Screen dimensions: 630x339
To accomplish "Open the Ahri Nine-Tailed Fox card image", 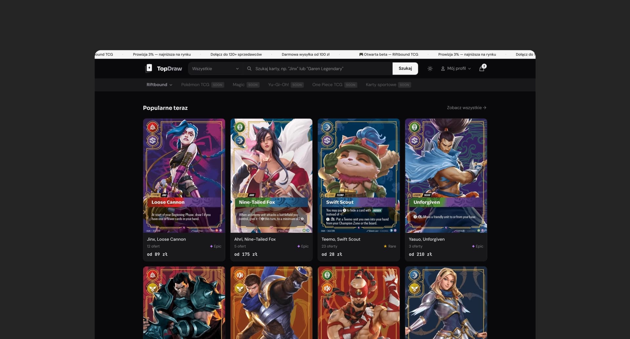I will (x=271, y=176).
